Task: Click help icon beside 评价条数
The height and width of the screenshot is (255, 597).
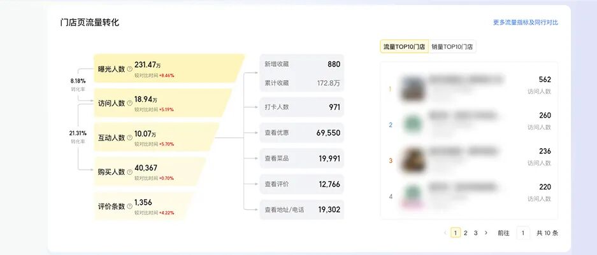Action: (130, 206)
